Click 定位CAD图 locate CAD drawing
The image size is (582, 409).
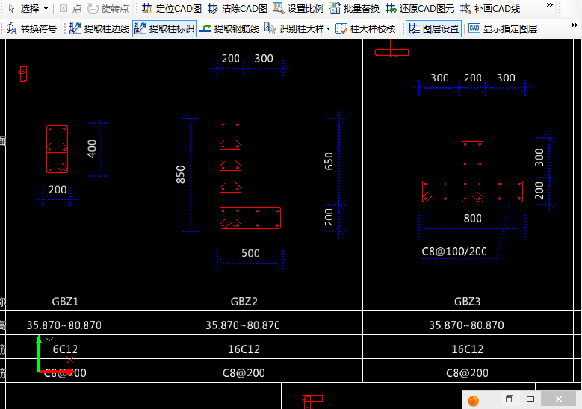(172, 8)
